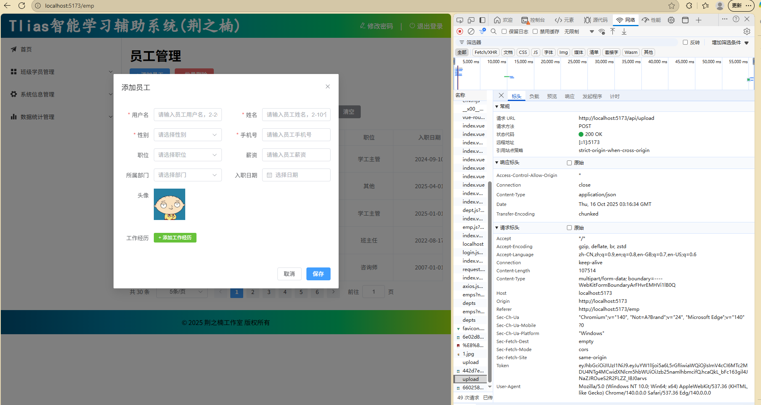Click the export HAR download arrow
Screen dimensions: 761x405
(x=624, y=31)
